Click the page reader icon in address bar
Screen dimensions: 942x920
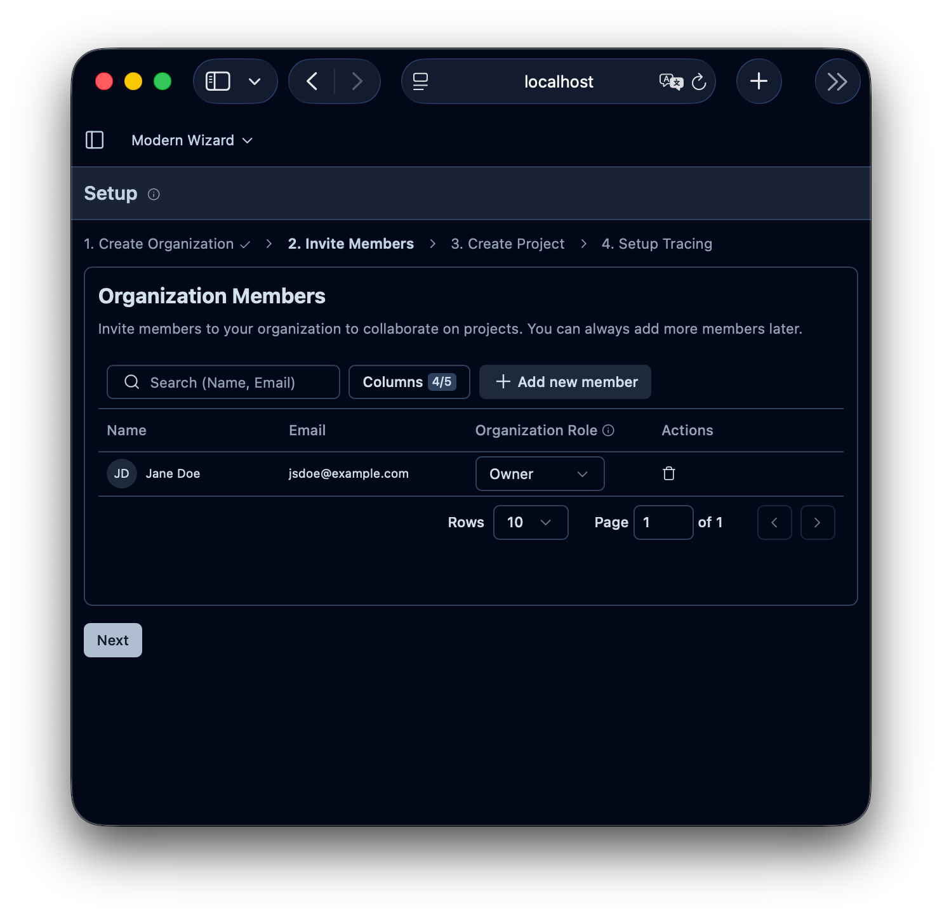[420, 81]
